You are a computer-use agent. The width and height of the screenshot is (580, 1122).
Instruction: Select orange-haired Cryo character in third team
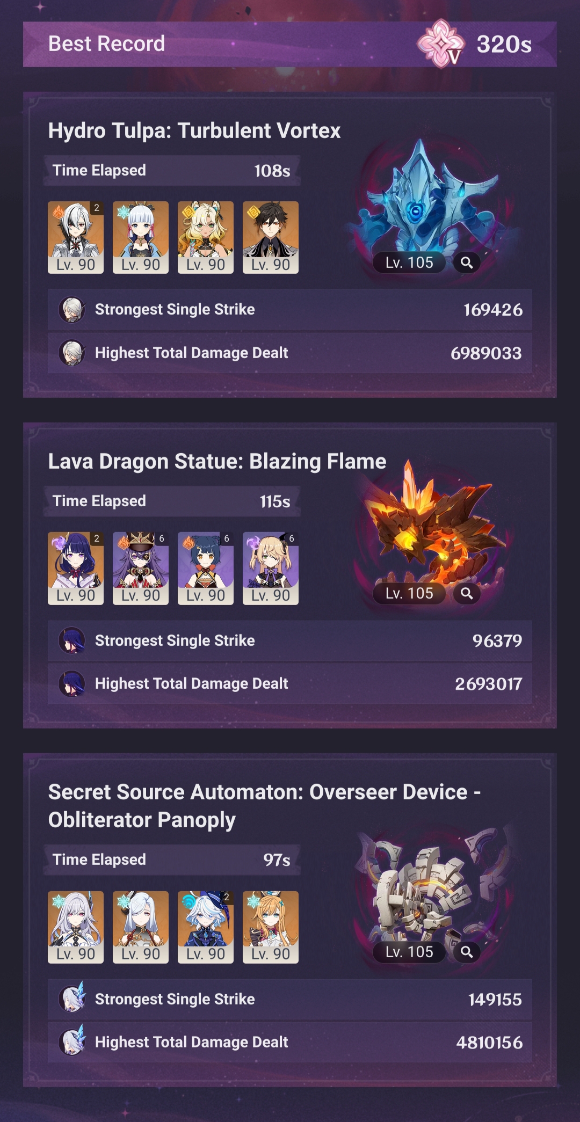tap(271, 927)
